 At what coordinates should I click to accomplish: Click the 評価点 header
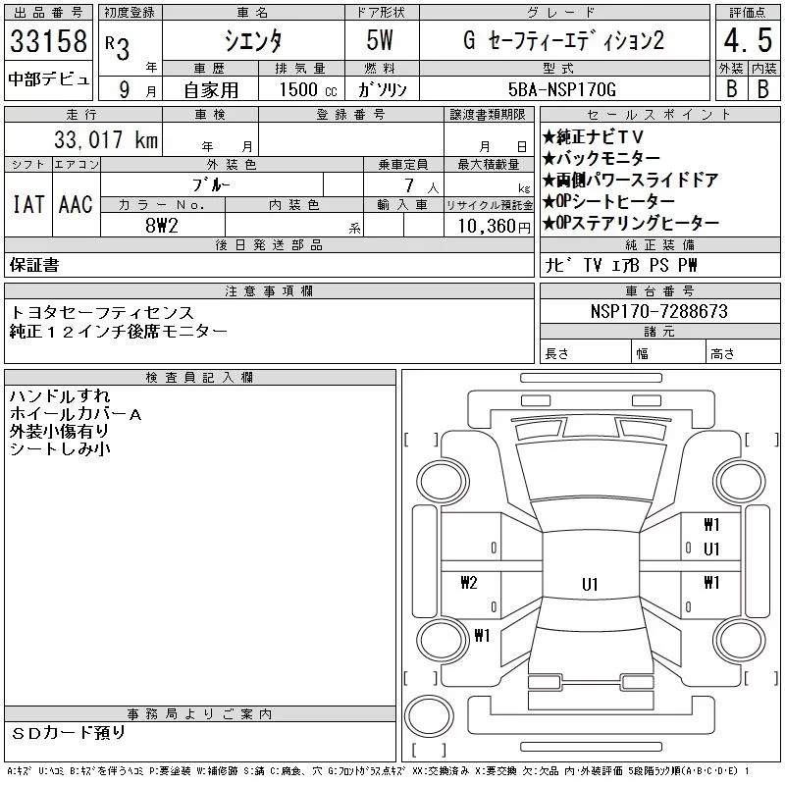pyautogui.click(x=748, y=13)
